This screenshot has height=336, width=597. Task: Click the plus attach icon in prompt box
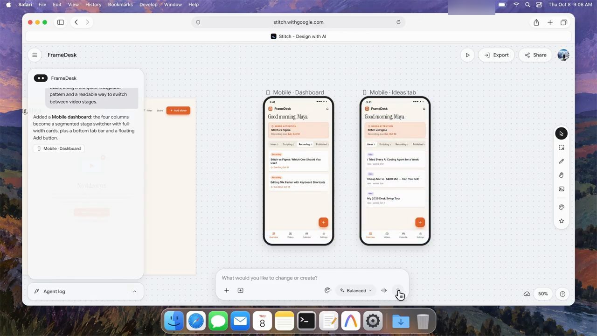[227, 290]
